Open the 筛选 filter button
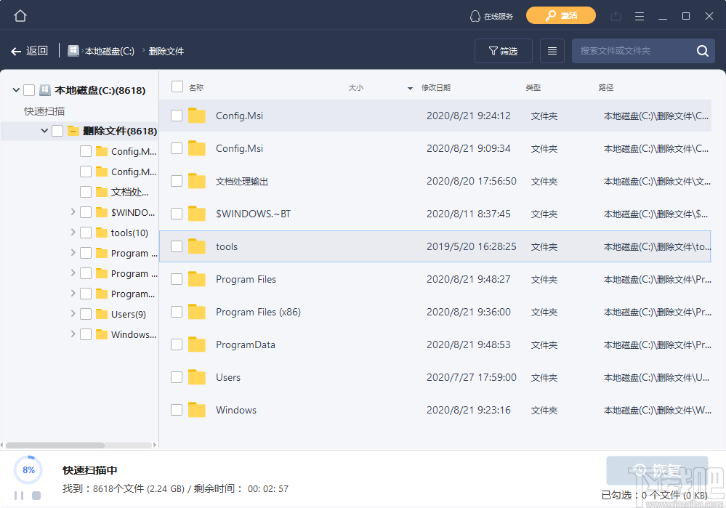This screenshot has width=726, height=508. tap(504, 51)
